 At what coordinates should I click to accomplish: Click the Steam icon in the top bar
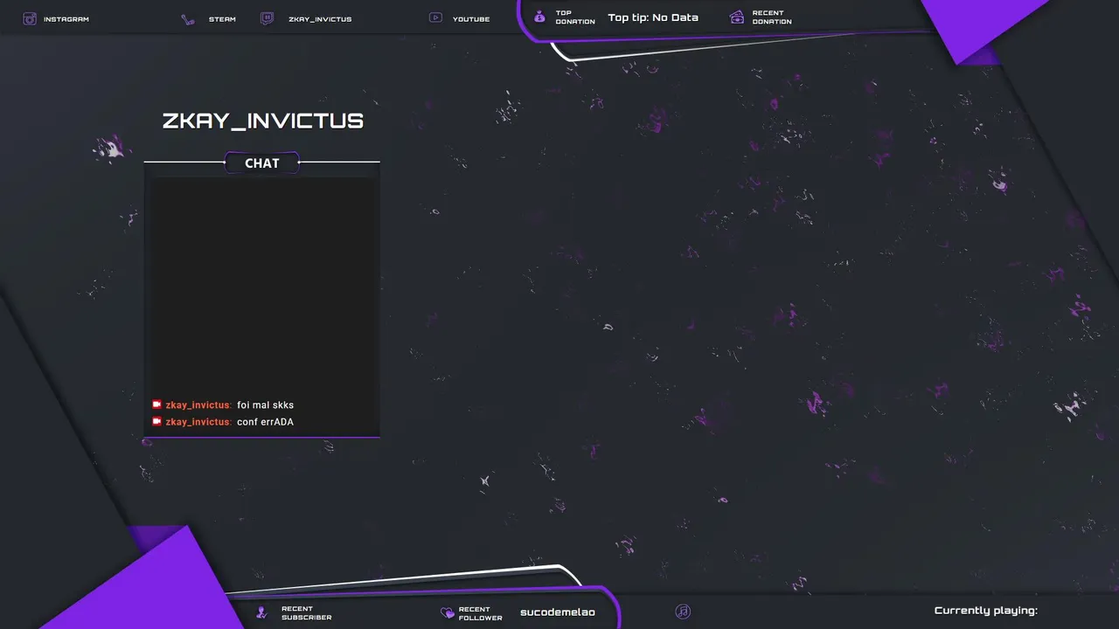tap(188, 19)
